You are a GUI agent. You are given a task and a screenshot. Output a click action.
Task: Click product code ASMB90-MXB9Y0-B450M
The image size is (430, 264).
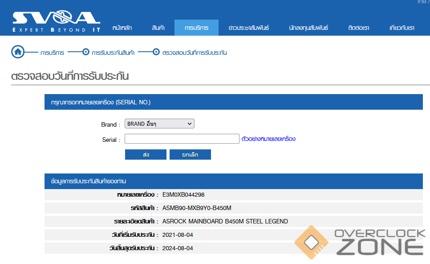(x=197, y=208)
